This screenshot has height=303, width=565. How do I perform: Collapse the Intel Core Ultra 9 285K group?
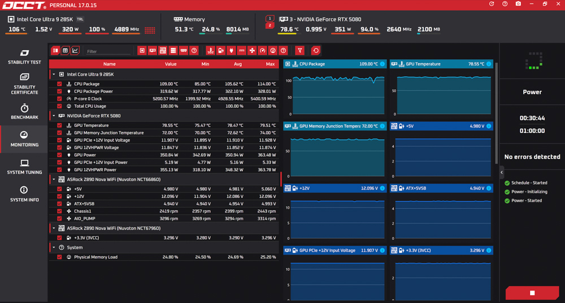pyautogui.click(x=54, y=74)
